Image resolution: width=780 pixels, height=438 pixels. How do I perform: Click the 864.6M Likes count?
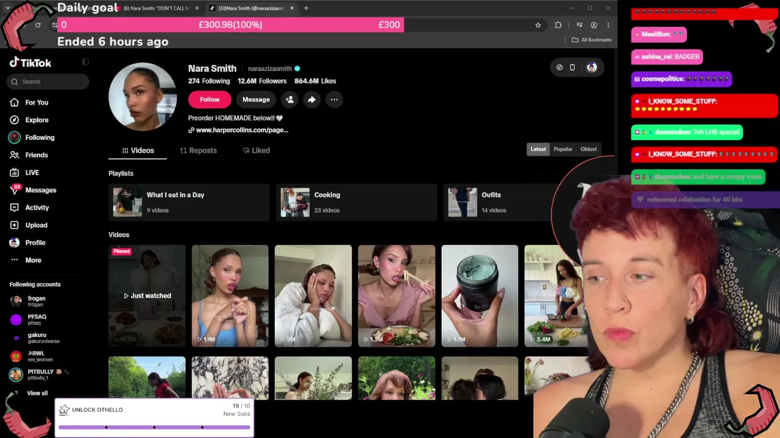click(315, 81)
